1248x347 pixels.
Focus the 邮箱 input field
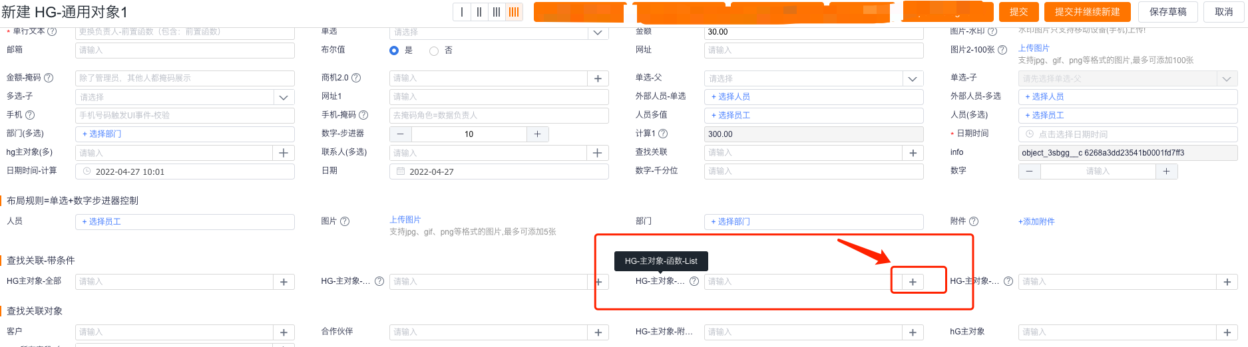coord(185,51)
